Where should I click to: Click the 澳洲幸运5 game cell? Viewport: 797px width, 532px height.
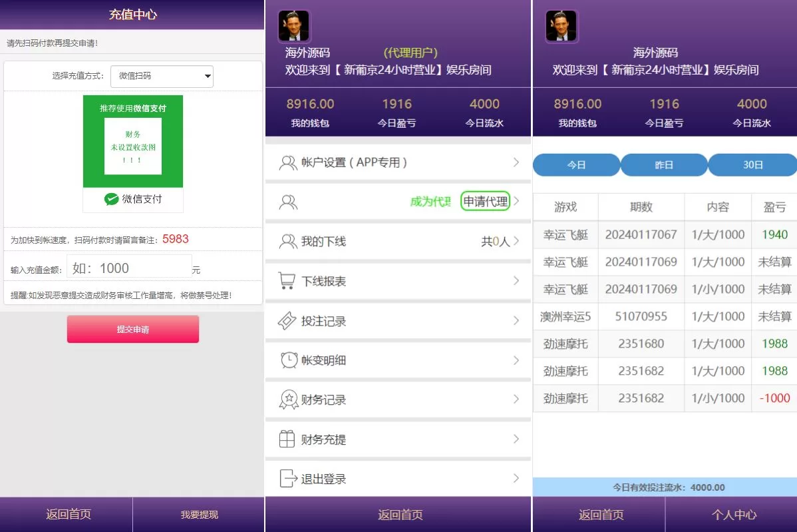pyautogui.click(x=565, y=316)
